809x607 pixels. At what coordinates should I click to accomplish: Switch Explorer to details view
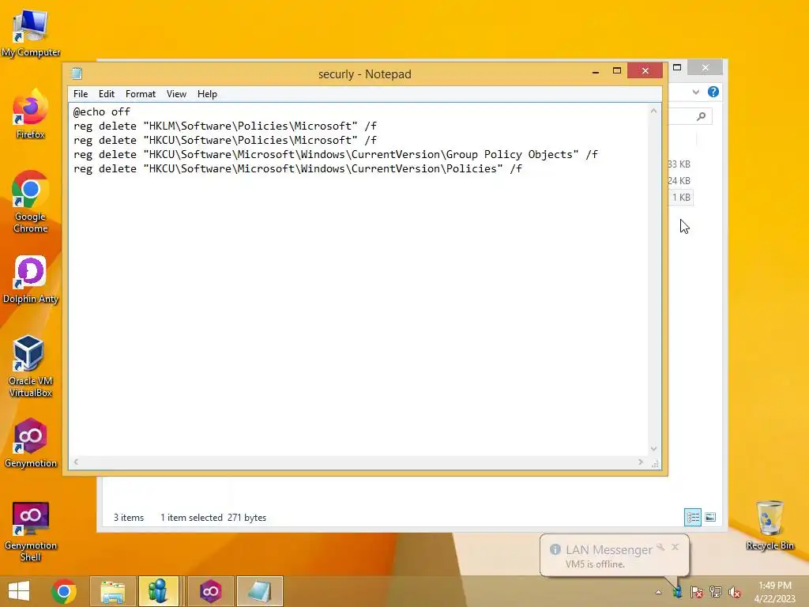pos(692,517)
